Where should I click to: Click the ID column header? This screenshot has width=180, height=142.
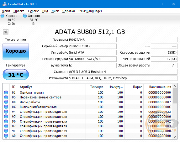(14, 87)
